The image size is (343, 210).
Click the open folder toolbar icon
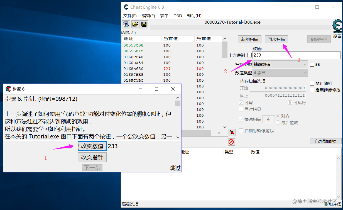(x=135, y=24)
